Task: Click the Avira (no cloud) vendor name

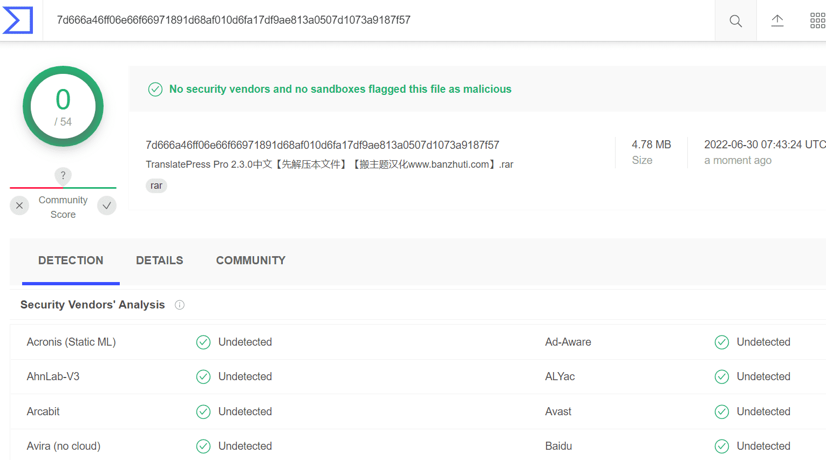Action: [64, 446]
